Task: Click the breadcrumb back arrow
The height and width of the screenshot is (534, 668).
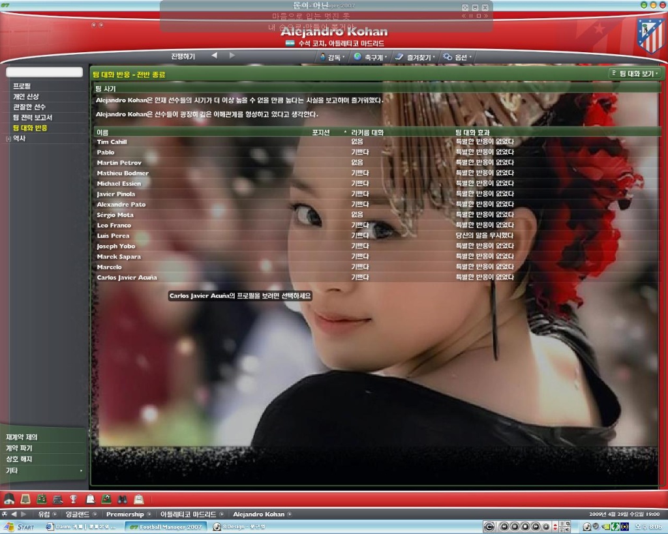Action: [x=14, y=514]
